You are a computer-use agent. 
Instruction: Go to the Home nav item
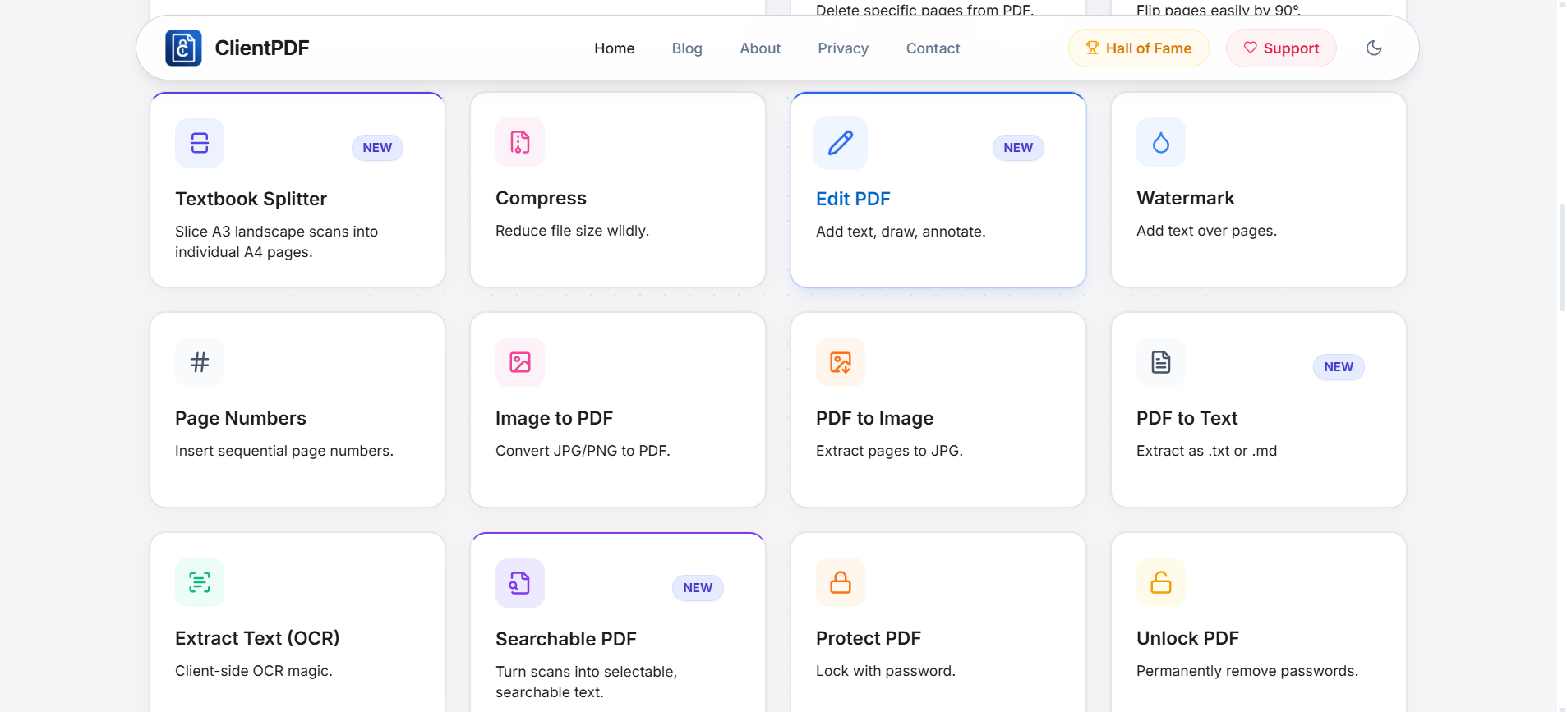pos(615,48)
